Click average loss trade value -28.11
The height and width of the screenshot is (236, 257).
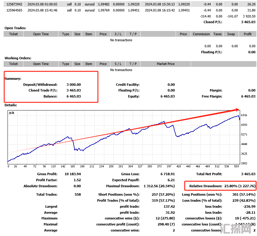pos(250,213)
